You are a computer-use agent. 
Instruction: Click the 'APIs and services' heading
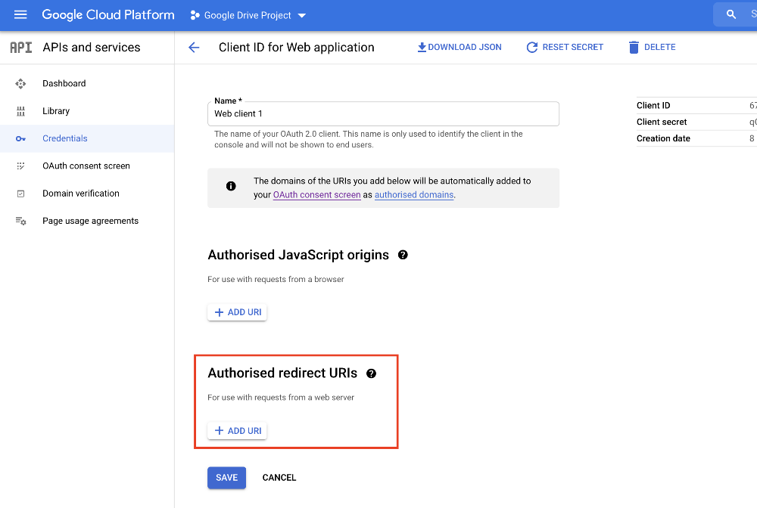[92, 47]
